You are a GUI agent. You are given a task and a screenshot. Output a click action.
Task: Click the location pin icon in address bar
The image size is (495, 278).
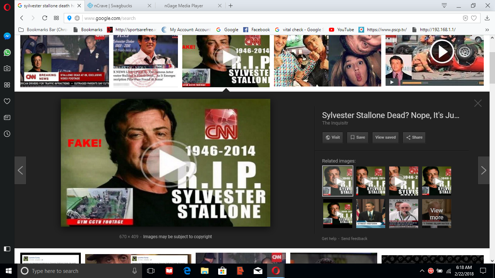tap(70, 18)
